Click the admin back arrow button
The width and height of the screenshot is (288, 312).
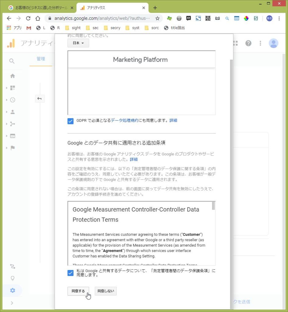40,99
